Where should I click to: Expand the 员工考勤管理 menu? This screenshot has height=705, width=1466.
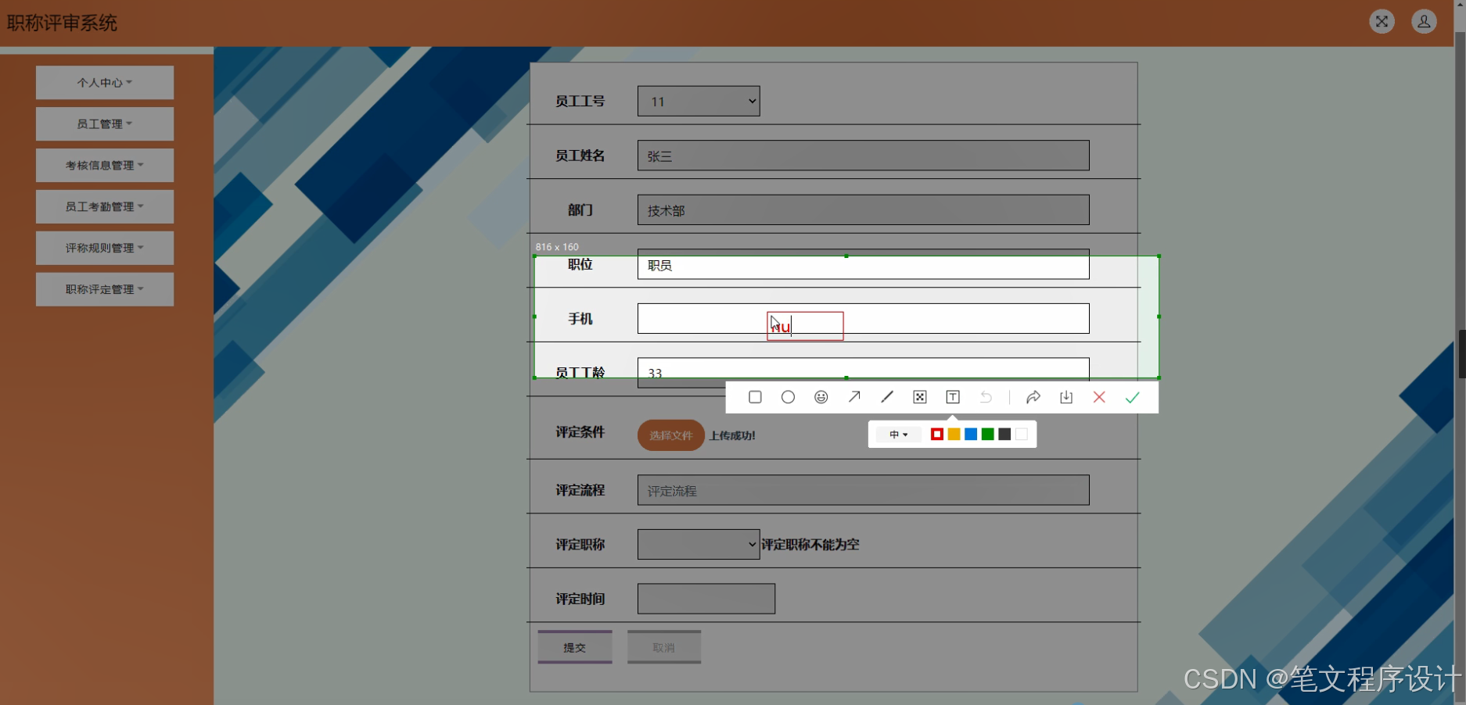click(x=105, y=206)
